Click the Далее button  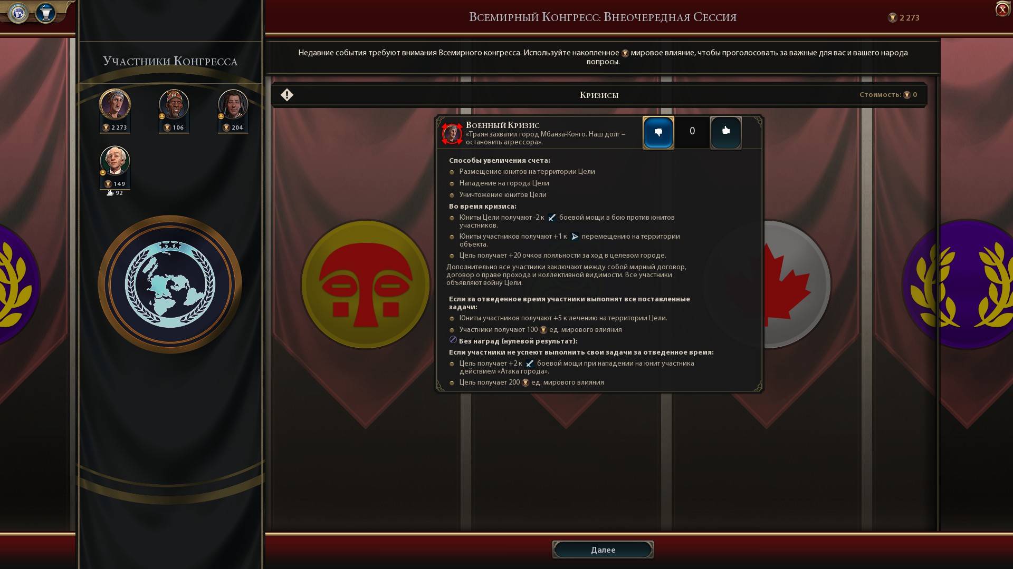(603, 550)
